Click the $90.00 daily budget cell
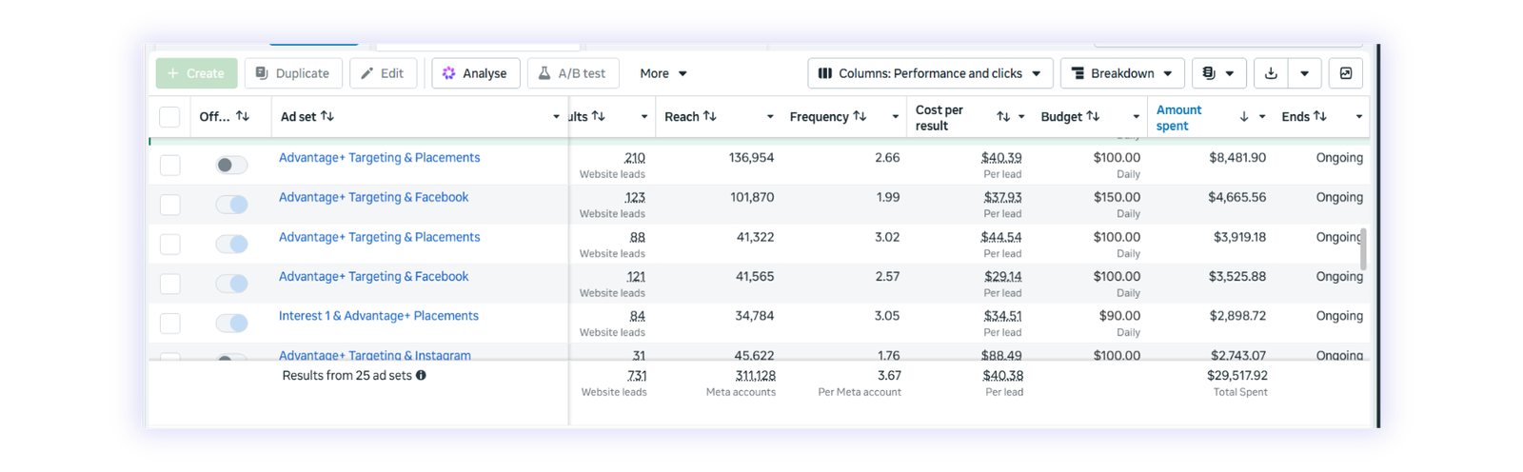 click(1119, 316)
